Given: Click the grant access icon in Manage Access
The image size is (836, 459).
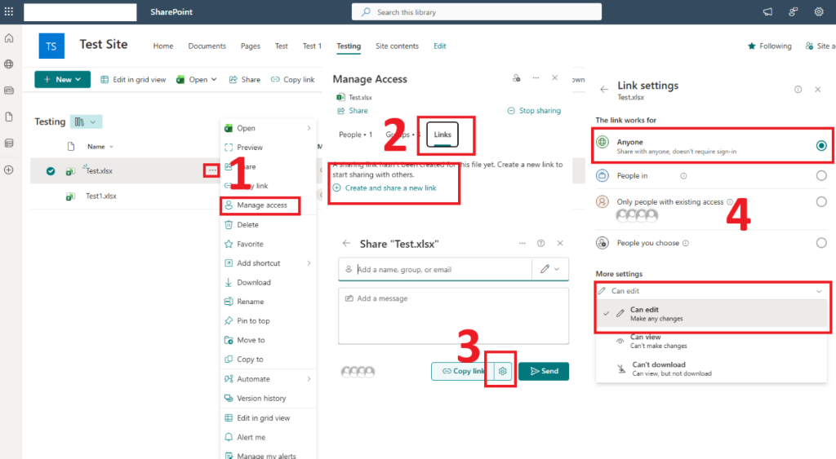Looking at the screenshot, I should point(516,78).
